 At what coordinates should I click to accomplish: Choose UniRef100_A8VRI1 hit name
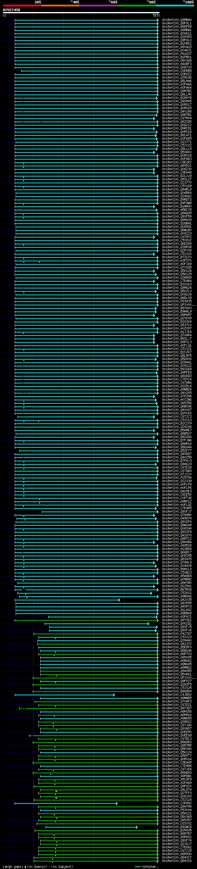pyautogui.click(x=177, y=166)
